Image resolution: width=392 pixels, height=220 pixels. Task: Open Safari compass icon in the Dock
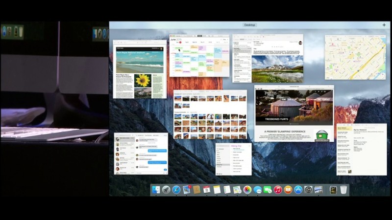tap(176, 190)
